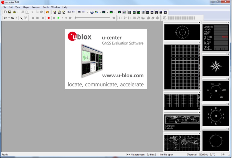The height and width of the screenshot is (158, 232).
Task: Click the Coldstart C icon
Action: (x=130, y=18)
